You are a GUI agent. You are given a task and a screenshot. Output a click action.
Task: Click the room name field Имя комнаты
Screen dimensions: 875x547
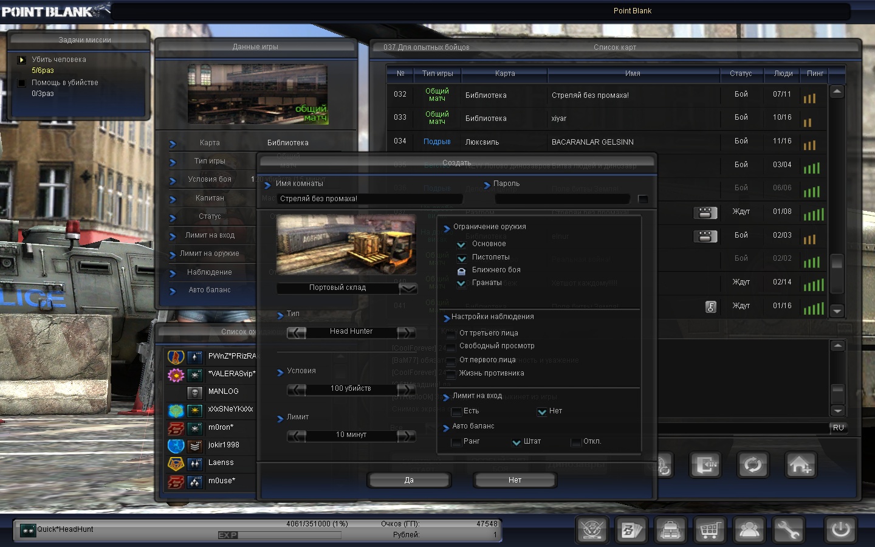(x=369, y=199)
